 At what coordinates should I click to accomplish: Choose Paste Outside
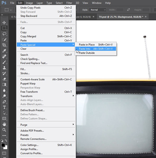click(96, 53)
